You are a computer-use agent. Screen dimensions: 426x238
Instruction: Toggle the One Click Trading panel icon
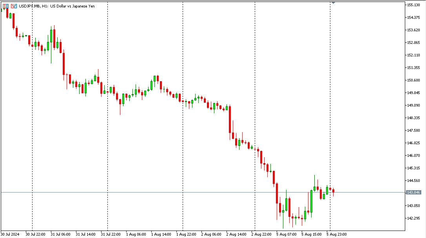pyautogui.click(x=14, y=6)
